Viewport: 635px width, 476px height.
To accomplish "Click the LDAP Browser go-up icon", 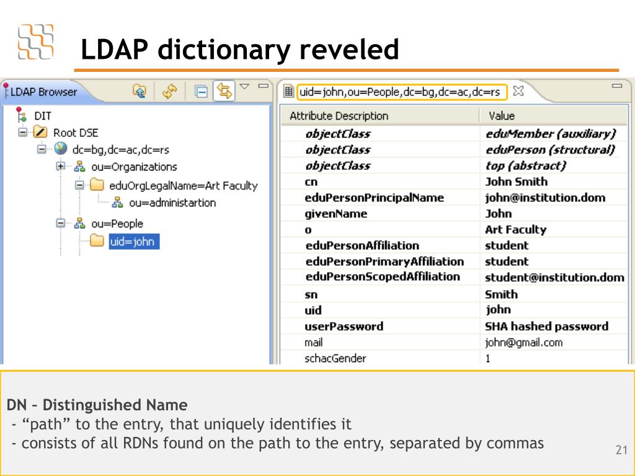I will [140, 91].
